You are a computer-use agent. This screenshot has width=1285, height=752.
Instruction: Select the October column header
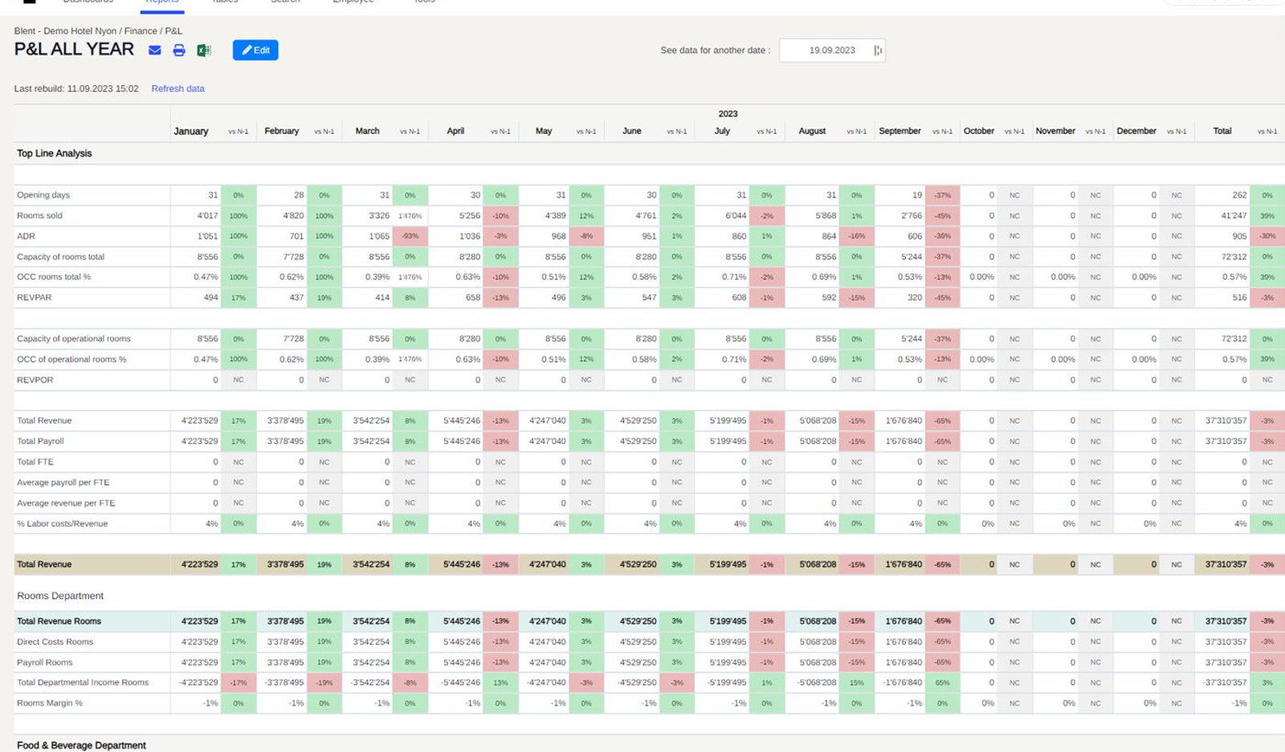979,131
